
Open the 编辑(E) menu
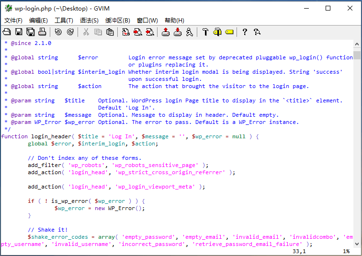tap(38, 20)
